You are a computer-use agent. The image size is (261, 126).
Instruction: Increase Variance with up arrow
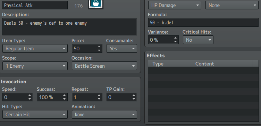click(175, 38)
